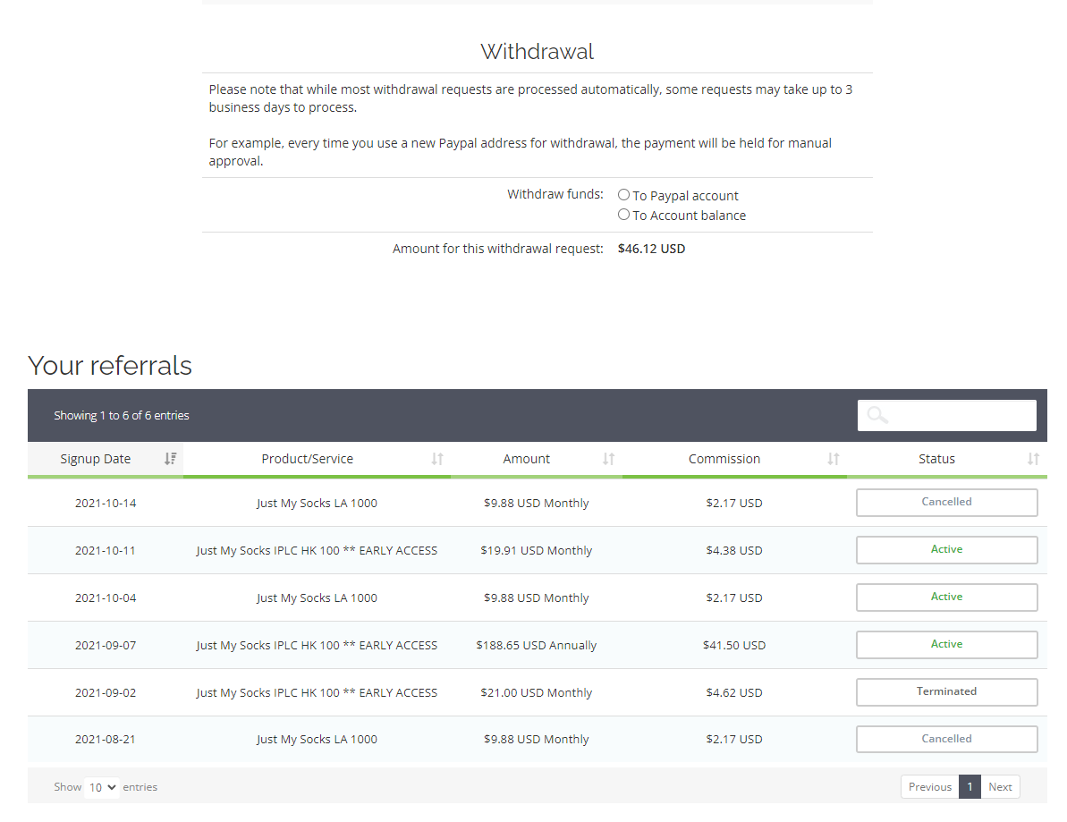Click Cancelled status for 2021-08-21 referral

click(946, 739)
